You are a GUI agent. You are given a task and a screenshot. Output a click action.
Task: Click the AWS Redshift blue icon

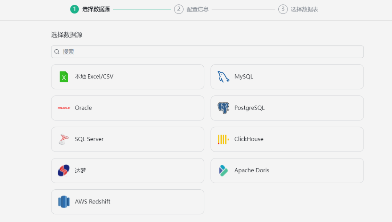tap(64, 202)
